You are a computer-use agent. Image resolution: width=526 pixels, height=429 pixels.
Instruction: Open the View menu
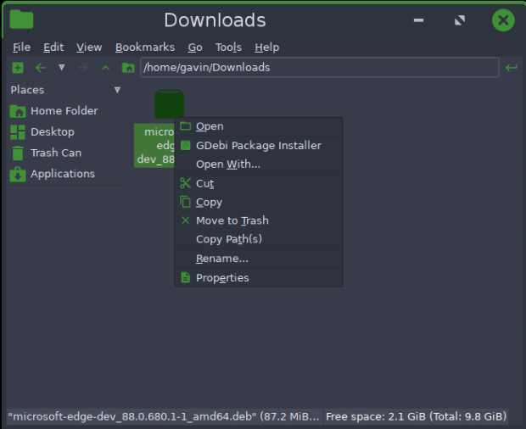pyautogui.click(x=89, y=47)
